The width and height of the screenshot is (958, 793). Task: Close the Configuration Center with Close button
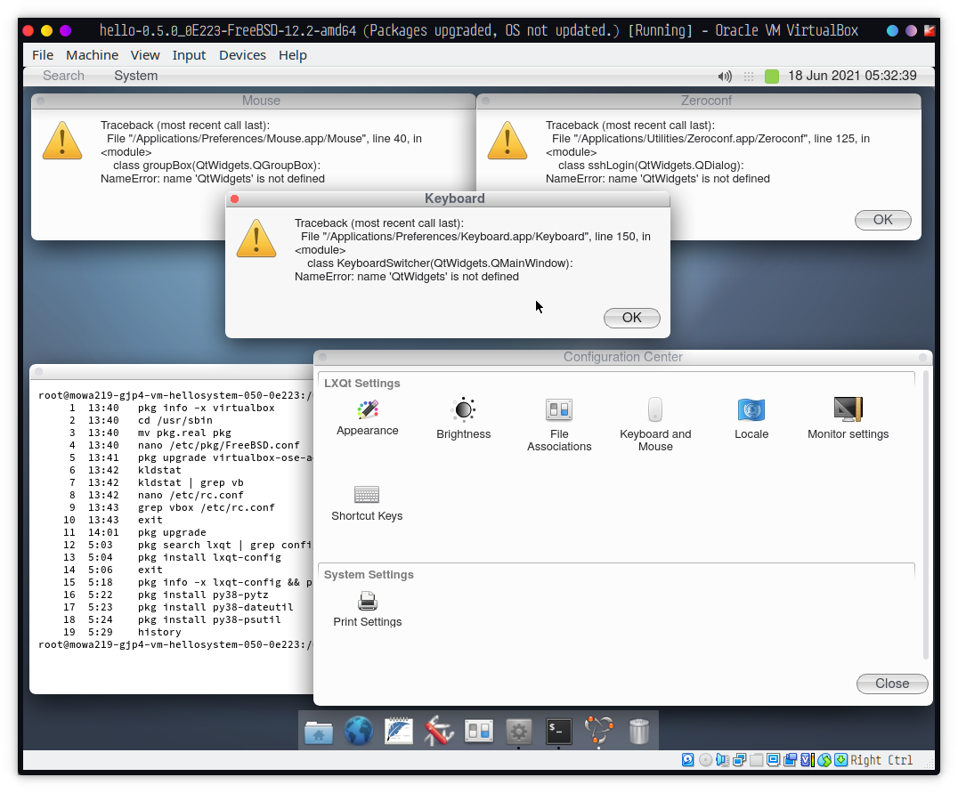tap(892, 684)
